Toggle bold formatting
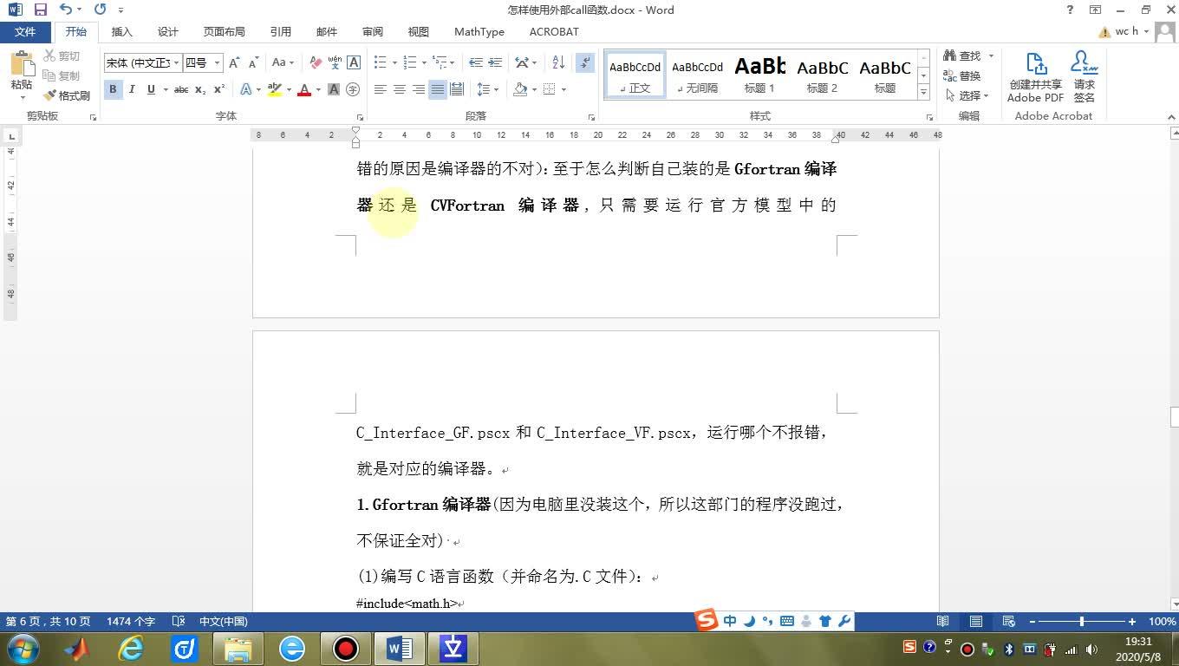 tap(113, 89)
